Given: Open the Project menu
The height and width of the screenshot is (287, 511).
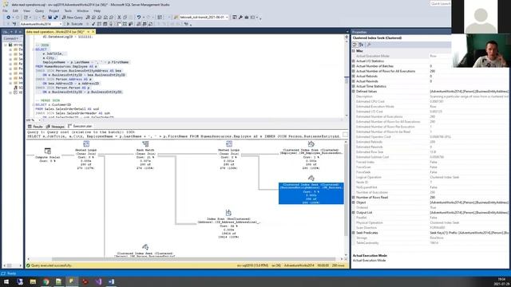Looking at the screenshot, I should click(x=54, y=10).
